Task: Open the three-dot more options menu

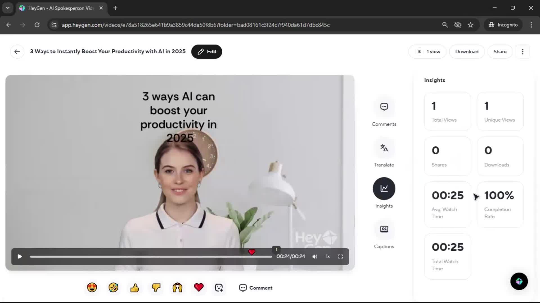Action: click(523, 52)
